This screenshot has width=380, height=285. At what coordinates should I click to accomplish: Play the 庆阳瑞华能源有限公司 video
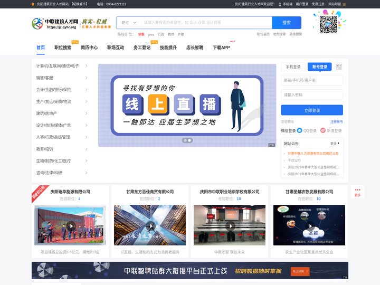coord(71,226)
